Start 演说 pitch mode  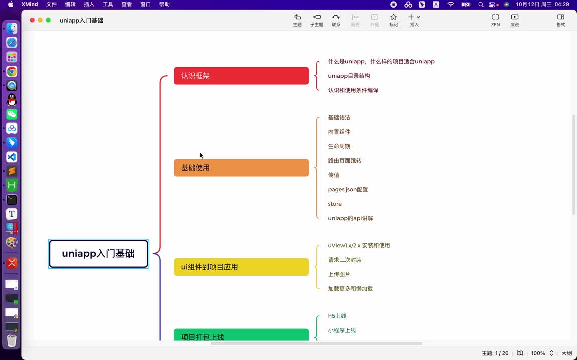(514, 20)
